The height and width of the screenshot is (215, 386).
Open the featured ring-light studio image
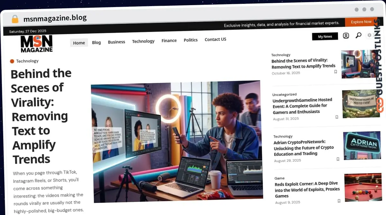point(176,141)
